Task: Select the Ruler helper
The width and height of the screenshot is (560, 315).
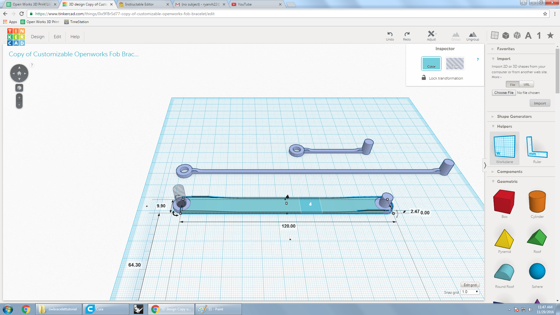Action: click(x=537, y=148)
